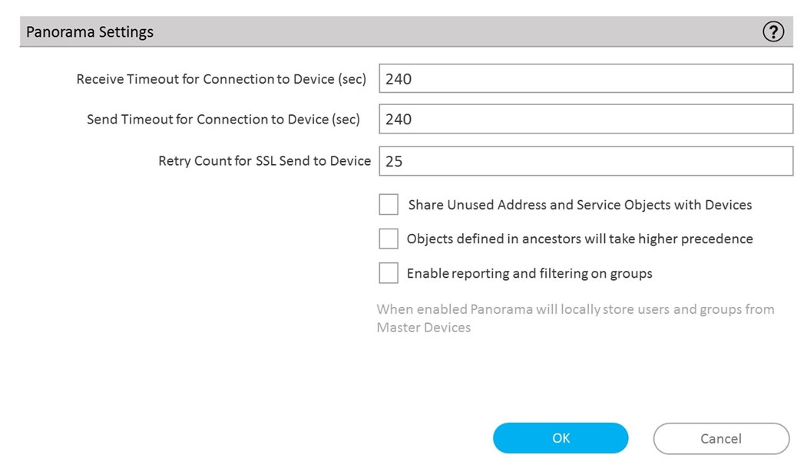This screenshot has width=807, height=468.
Task: Click the Master Devices helper description text
Action: click(x=575, y=318)
